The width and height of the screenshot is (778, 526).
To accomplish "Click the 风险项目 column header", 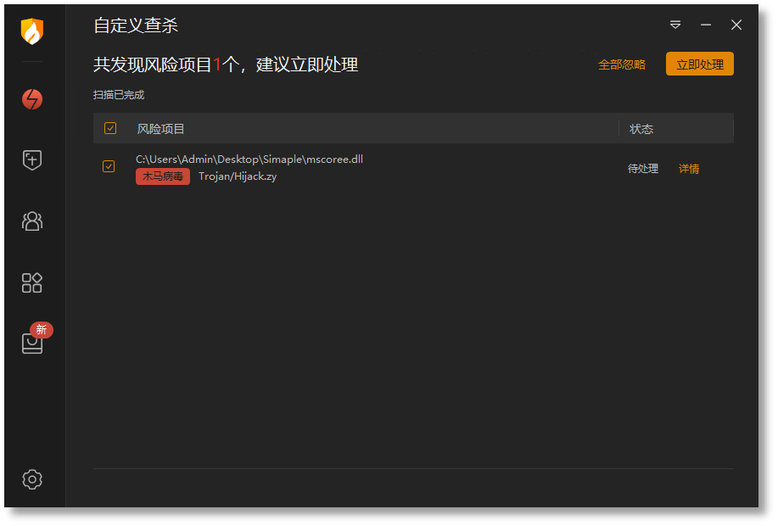I will [x=160, y=129].
